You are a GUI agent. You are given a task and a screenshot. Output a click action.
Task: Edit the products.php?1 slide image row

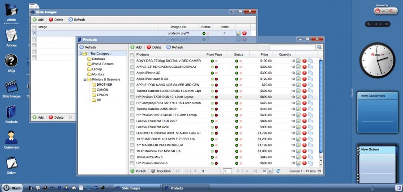pyautogui.click(x=239, y=33)
